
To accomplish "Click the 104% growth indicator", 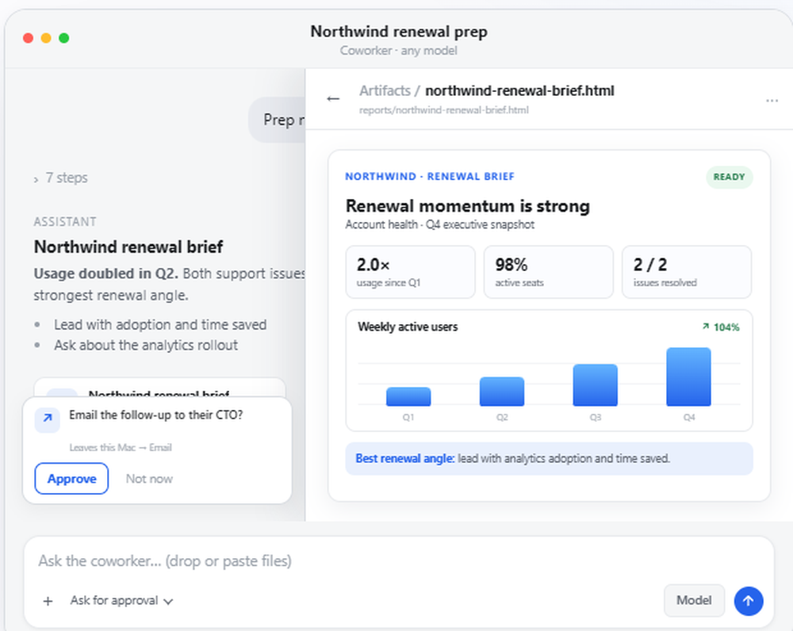I will [721, 327].
